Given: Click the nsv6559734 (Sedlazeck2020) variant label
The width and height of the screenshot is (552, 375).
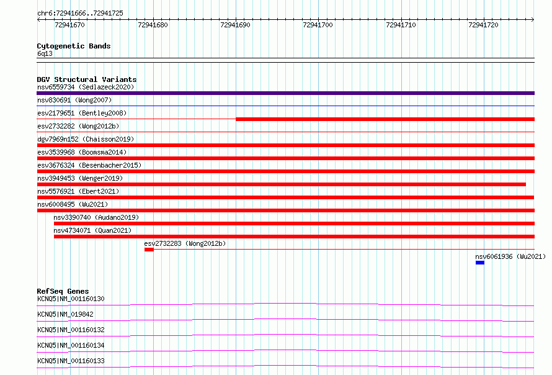Looking at the screenshot, I should tap(86, 87).
